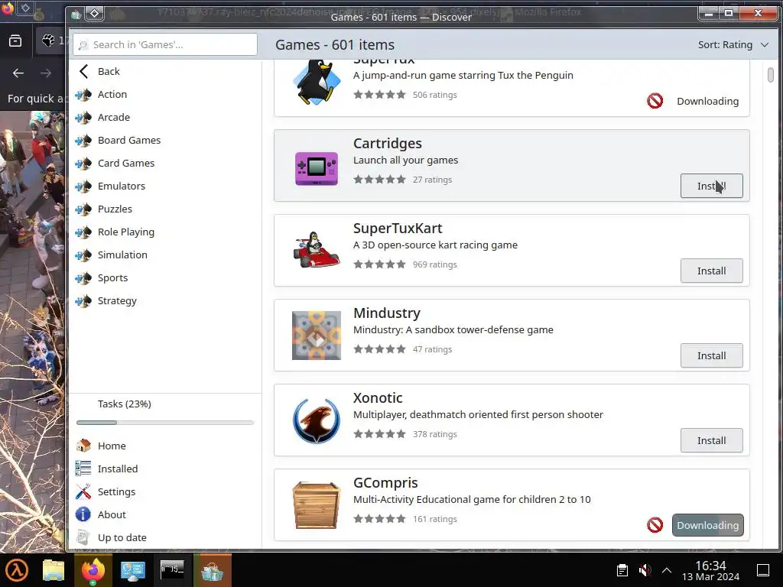The height and width of the screenshot is (587, 783).
Task: Click the Xonotic title text
Action: point(378,397)
